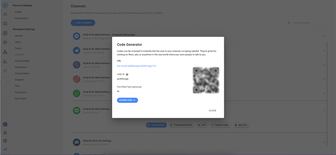336x155 pixels.
Task: Expand the Viber channel row chevron
Action: 324,65
